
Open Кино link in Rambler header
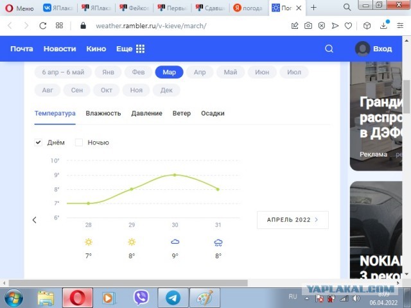(x=96, y=49)
